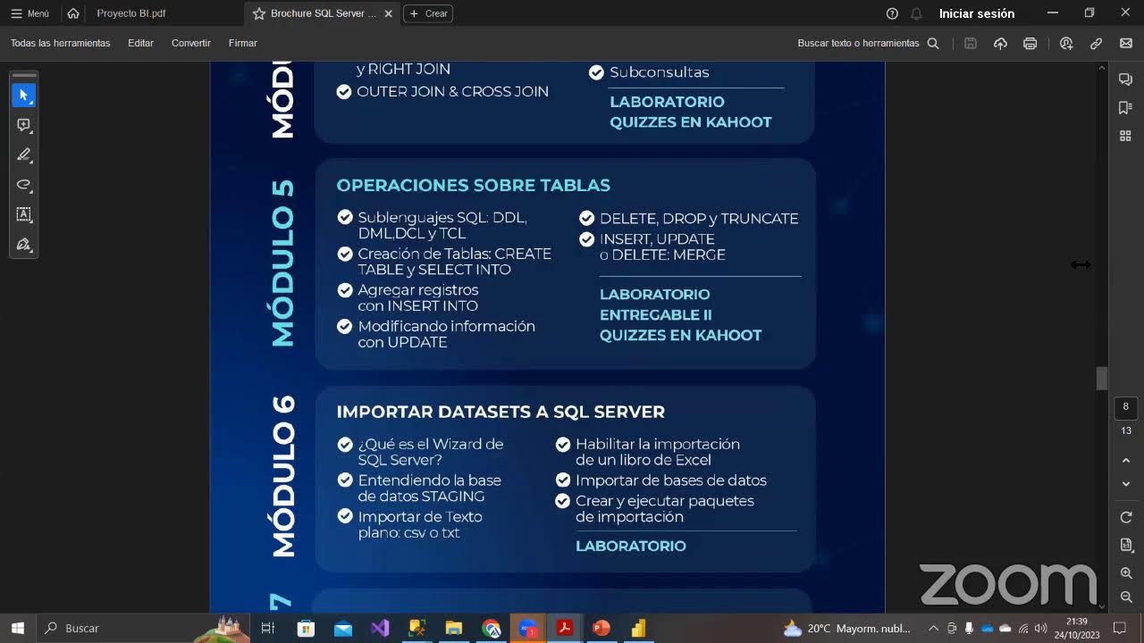Rotate the page with the rotate icon
The image size is (1144, 643).
(1125, 517)
